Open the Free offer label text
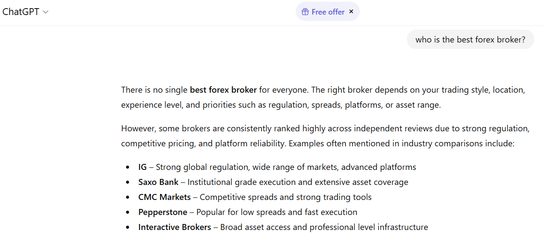Viewport: 545px width, 239px height. [x=328, y=12]
